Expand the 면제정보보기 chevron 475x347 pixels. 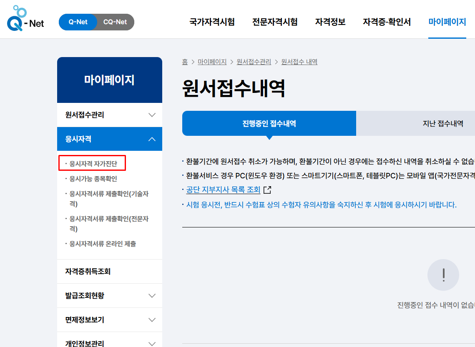tap(152, 320)
